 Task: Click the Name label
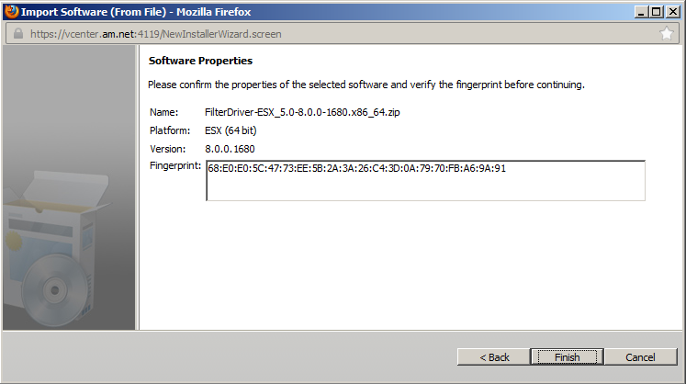(x=163, y=112)
